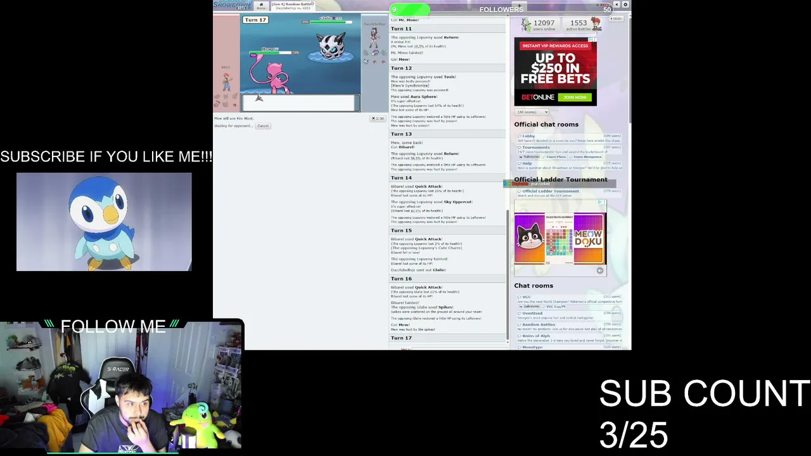This screenshot has width=811, height=456.
Task: Open the sound settings icon
Action: click(618, 4)
